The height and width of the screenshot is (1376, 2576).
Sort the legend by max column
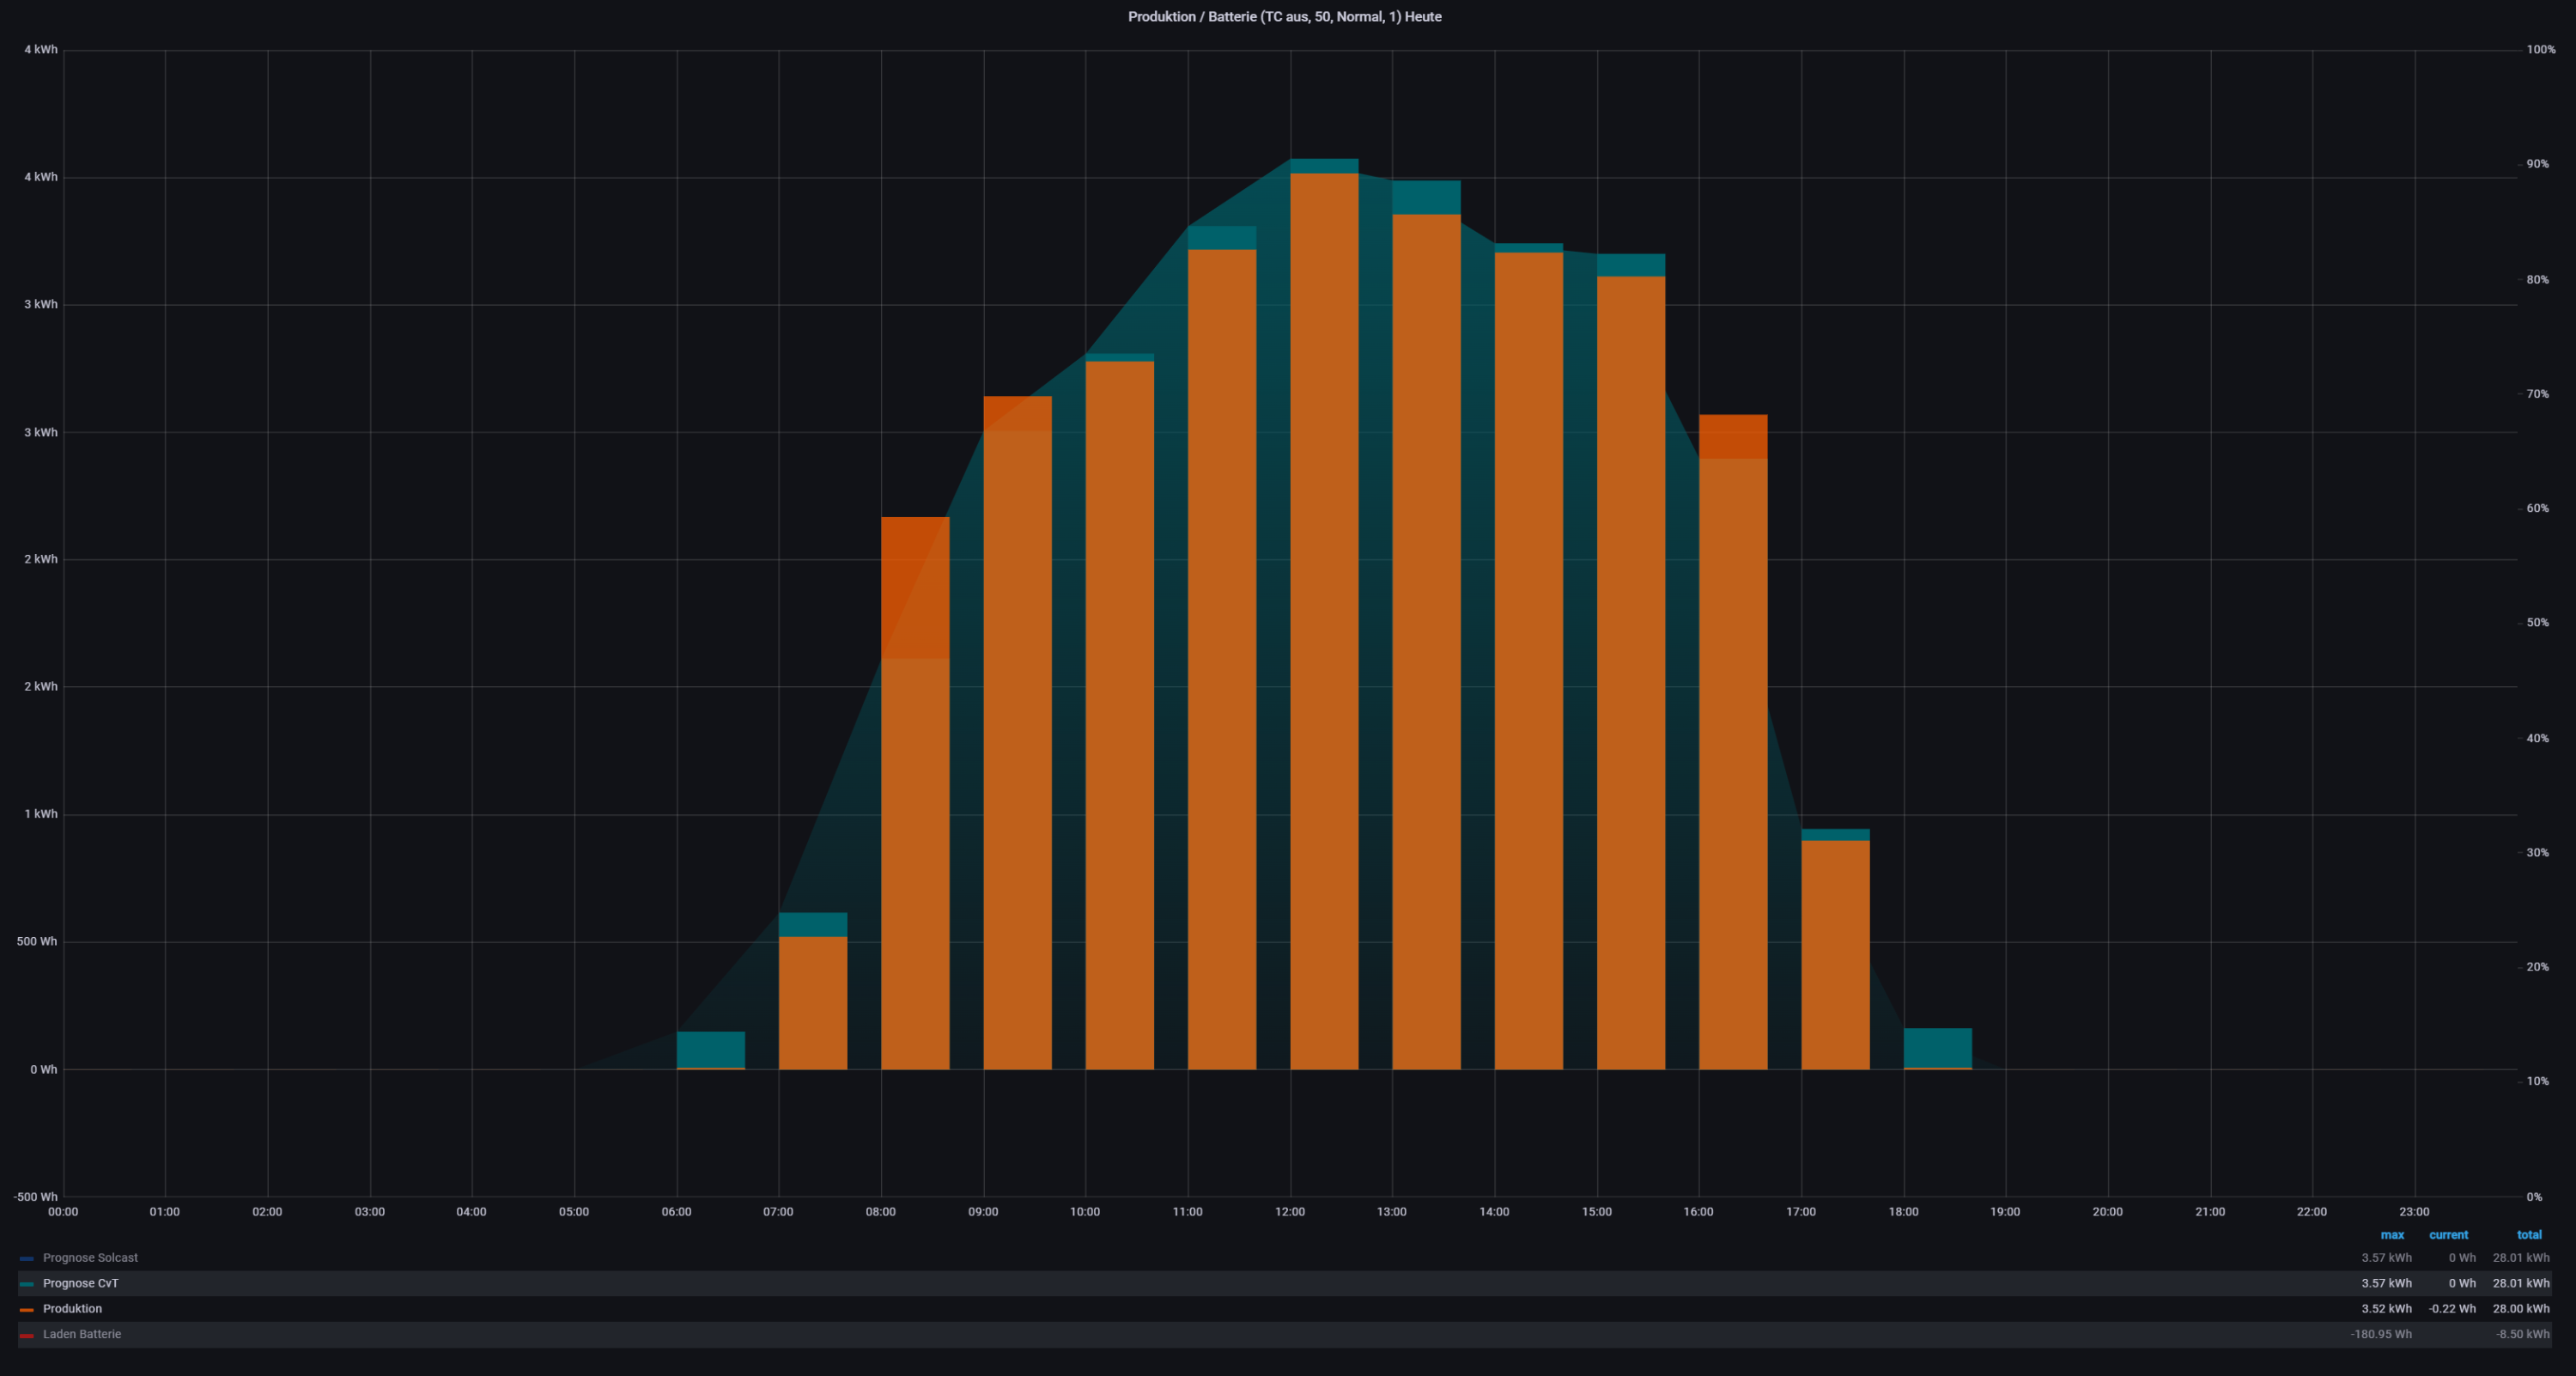[x=2391, y=1235]
